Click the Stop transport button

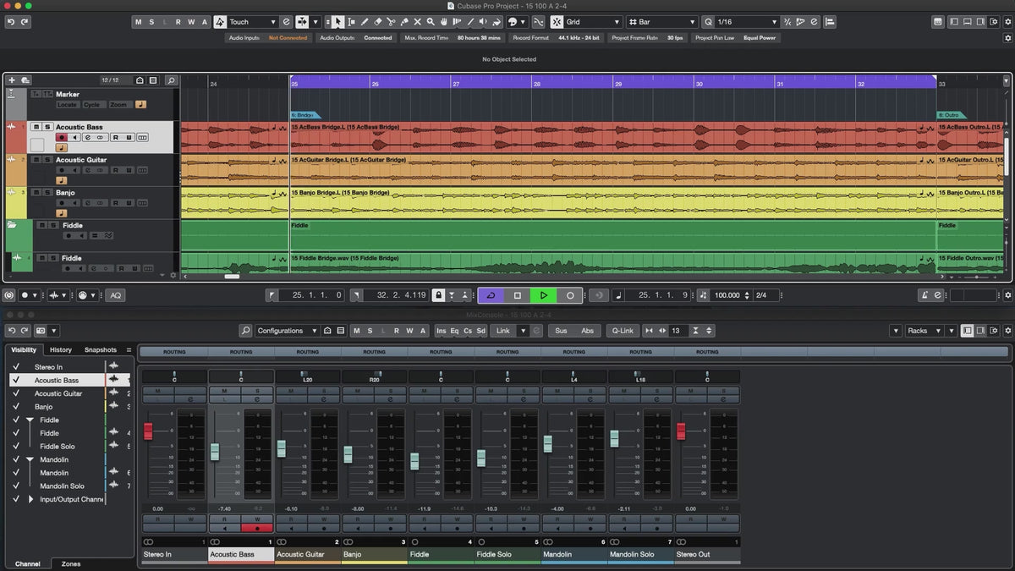click(518, 295)
